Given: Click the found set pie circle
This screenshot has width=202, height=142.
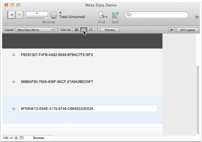Looking at the screenshot, I should point(54,15).
